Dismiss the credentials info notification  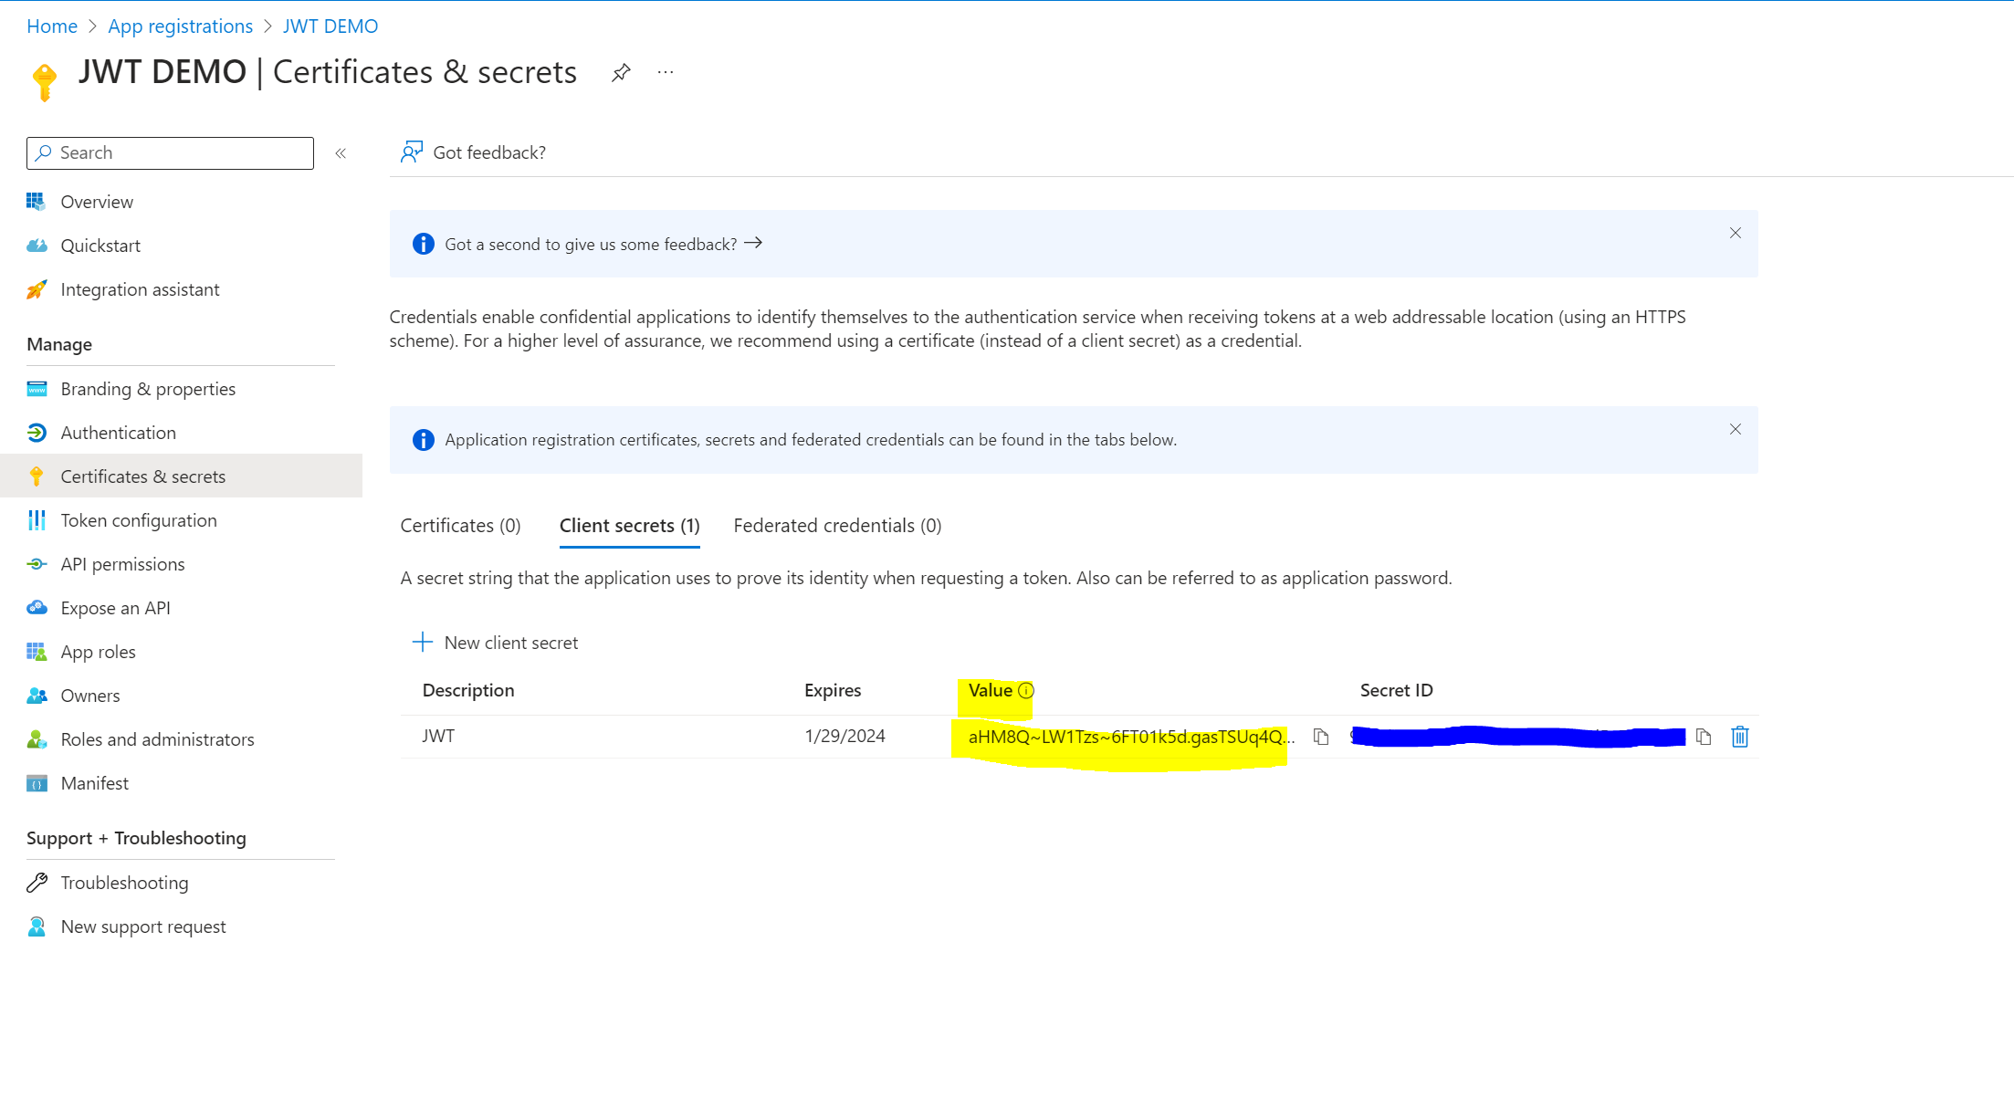click(1734, 429)
